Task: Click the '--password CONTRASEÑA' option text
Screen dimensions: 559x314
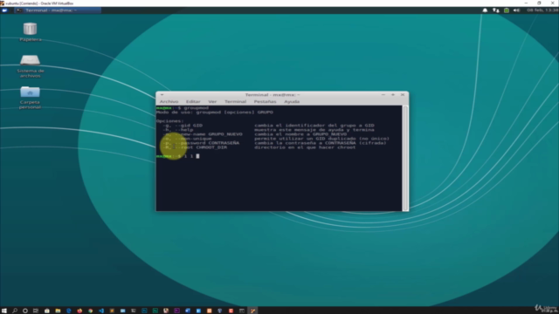Action: pos(207,143)
